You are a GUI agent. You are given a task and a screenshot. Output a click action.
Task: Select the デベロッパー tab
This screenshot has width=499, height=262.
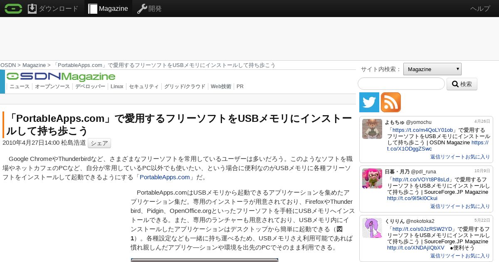click(x=90, y=87)
